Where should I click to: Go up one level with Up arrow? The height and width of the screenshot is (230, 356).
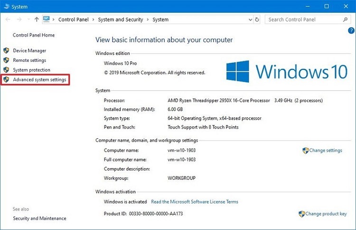click(x=37, y=20)
